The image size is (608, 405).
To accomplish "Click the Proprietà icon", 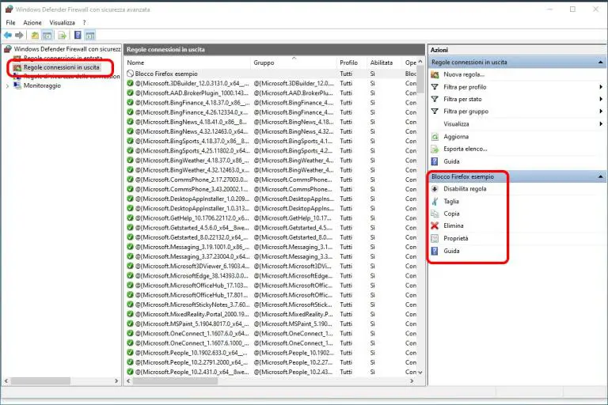I will [x=435, y=238].
